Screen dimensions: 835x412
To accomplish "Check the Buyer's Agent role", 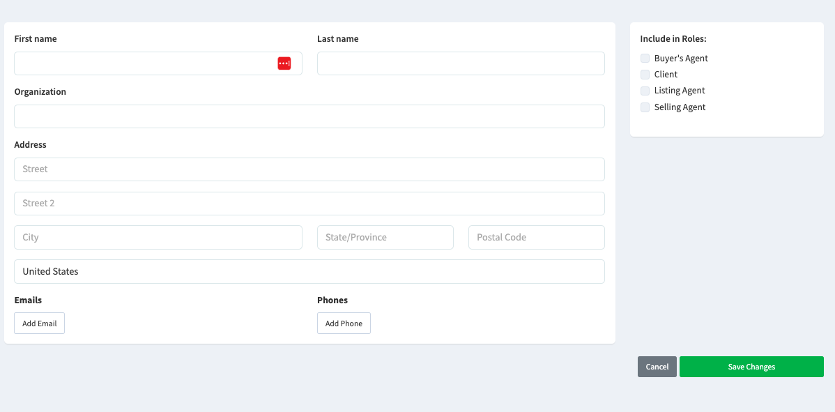I will [645, 58].
